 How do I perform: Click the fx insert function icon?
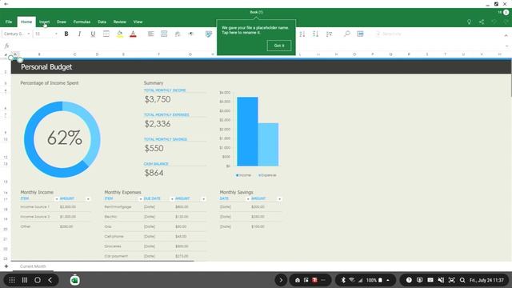[x=6, y=46]
